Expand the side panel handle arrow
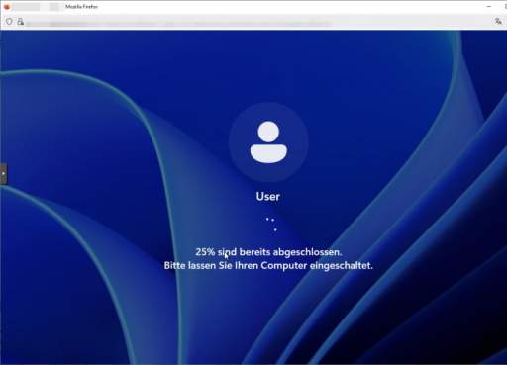Screen dimensions: 507x365 tap(3, 173)
